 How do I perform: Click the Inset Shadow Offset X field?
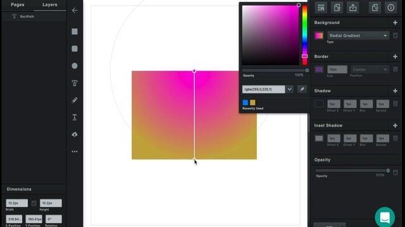333,138
